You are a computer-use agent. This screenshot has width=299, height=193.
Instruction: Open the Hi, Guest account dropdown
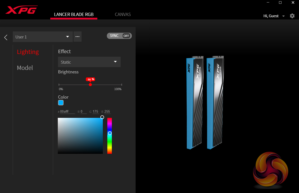[x=274, y=16]
